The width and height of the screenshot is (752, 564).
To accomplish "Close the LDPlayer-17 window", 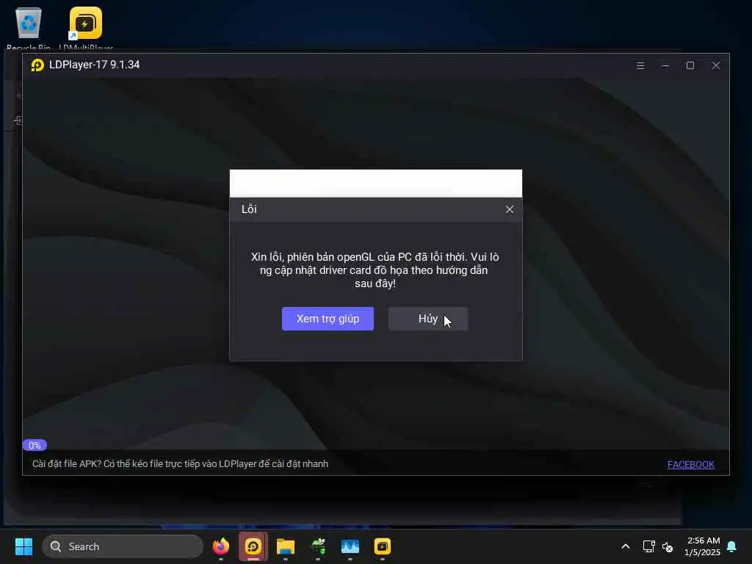I will [715, 65].
